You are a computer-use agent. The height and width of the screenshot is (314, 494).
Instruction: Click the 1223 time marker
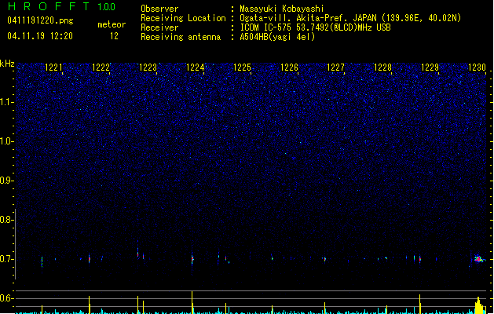coord(148,68)
